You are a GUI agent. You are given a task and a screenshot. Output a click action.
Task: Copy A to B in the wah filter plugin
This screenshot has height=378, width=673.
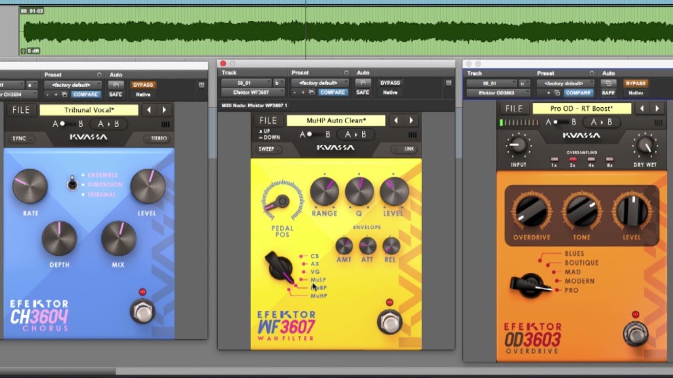pyautogui.click(x=356, y=134)
